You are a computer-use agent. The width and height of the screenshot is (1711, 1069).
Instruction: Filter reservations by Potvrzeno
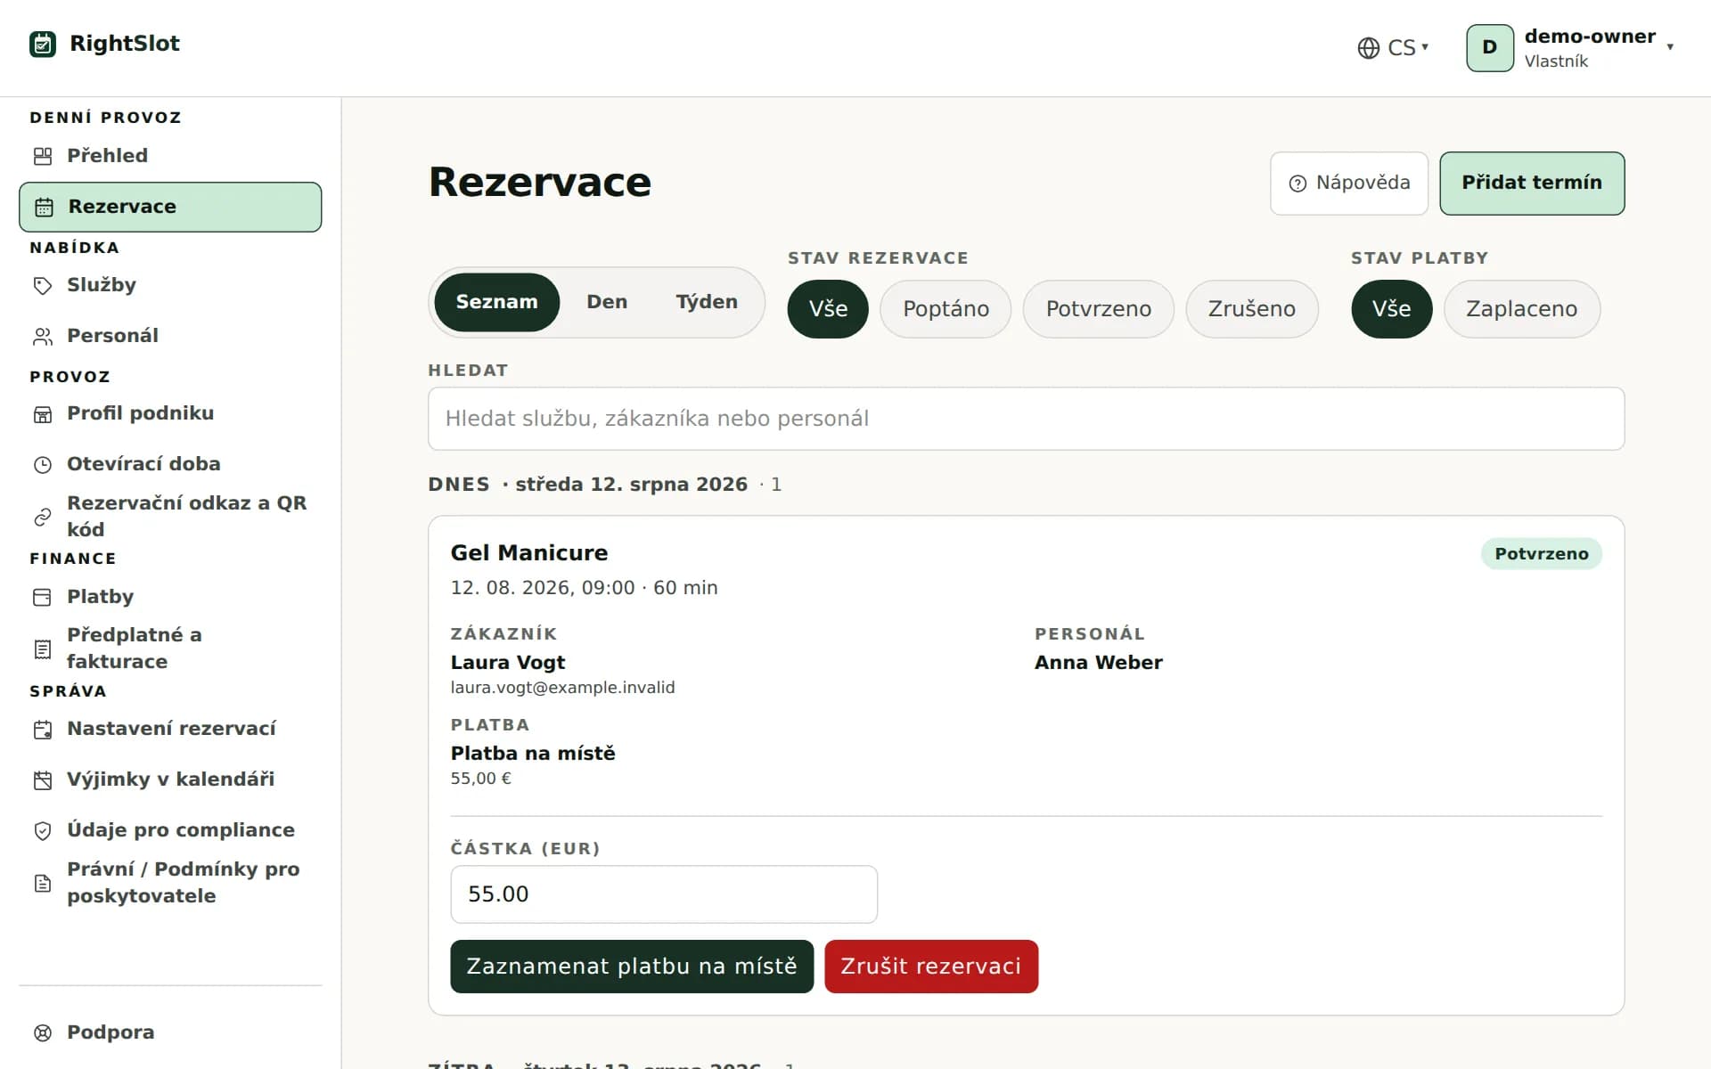tap(1098, 309)
